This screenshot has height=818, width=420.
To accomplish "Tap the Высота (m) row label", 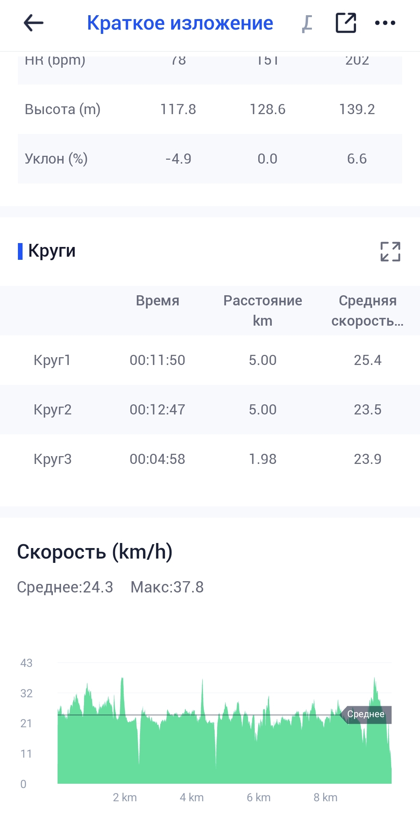I will [x=63, y=109].
